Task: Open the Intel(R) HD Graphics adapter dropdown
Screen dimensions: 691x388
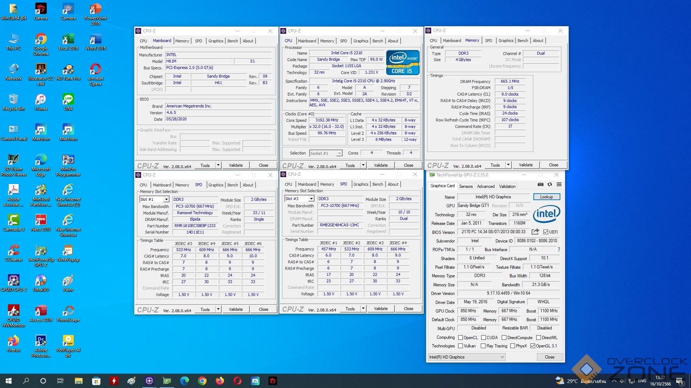Action: 466,357
